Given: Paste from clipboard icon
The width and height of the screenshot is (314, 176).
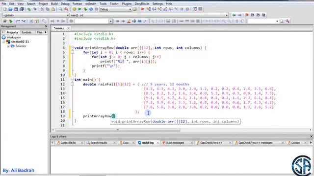Looking at the screenshot, I should [x=53, y=9].
